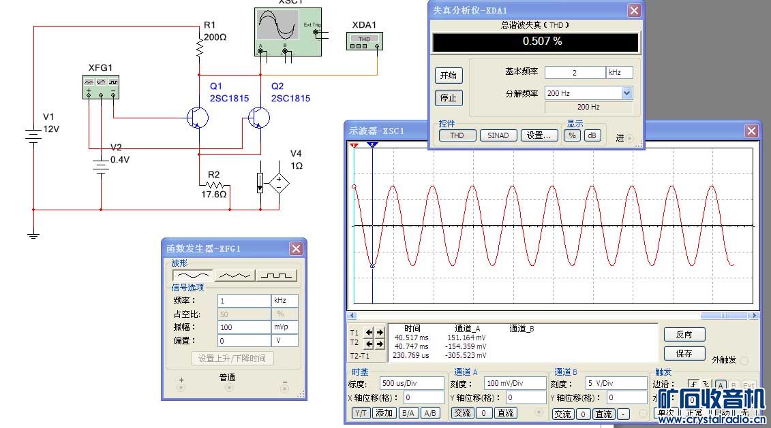
Task: Click the red T1 cursor marker on the oscilloscope
Action: (x=354, y=146)
